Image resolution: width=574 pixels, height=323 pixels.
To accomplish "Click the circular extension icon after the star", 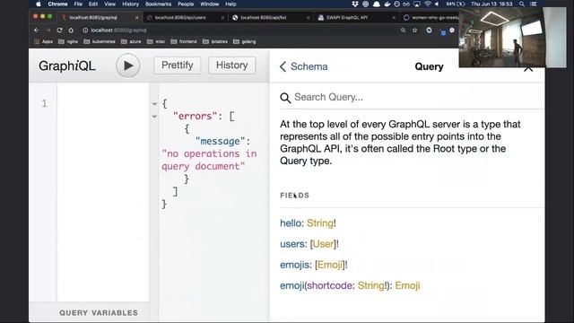I will [429, 31].
